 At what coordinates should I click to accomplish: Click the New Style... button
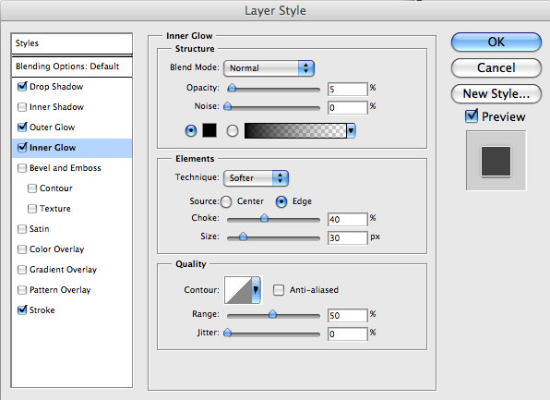click(496, 94)
